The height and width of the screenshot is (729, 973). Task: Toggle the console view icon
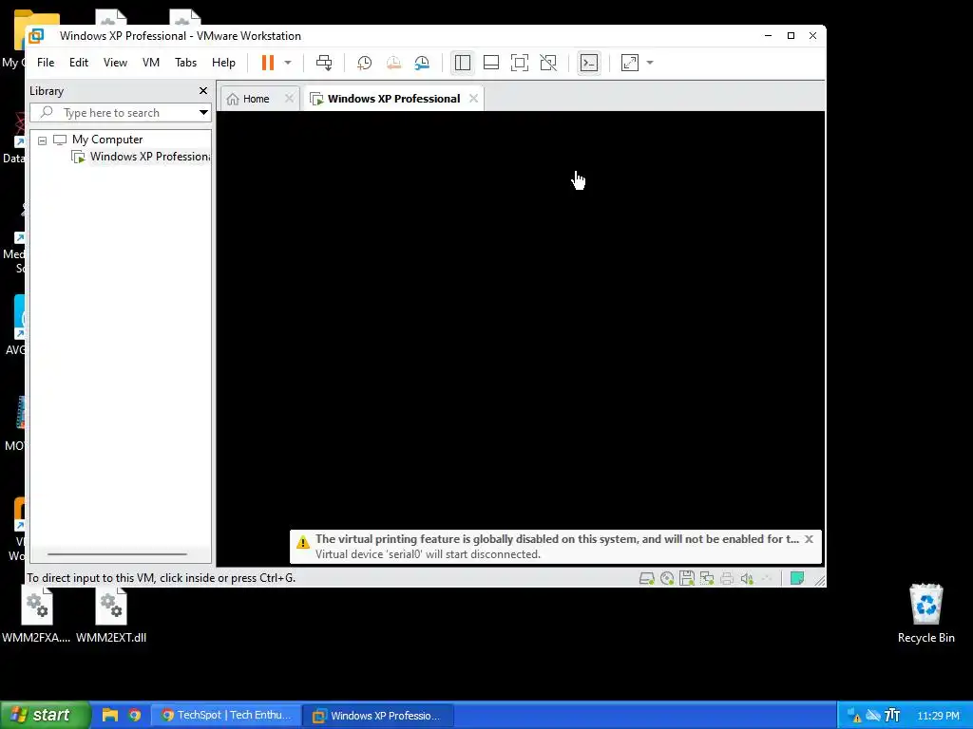589,63
